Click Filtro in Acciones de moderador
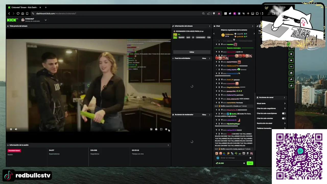327x184 pixels. [204, 115]
